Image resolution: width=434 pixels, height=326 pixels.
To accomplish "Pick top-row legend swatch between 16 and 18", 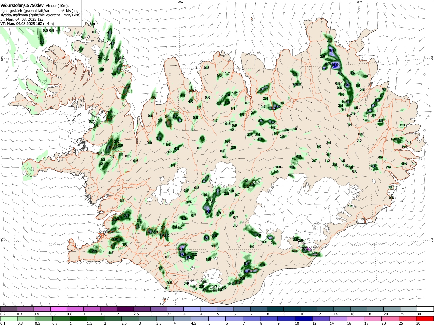I will (359, 309).
